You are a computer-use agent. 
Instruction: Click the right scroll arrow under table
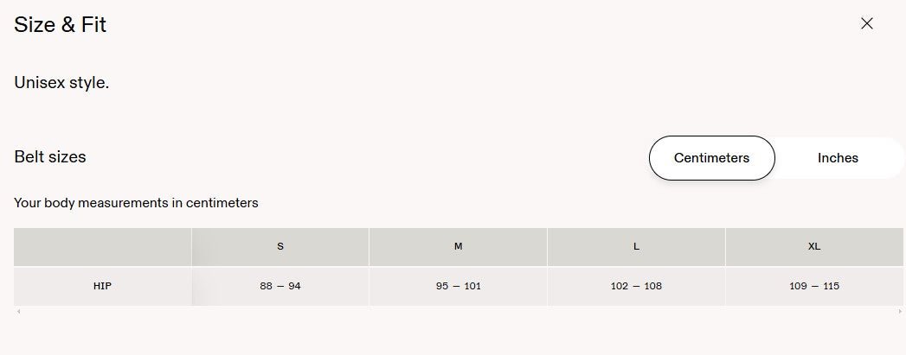click(x=900, y=311)
